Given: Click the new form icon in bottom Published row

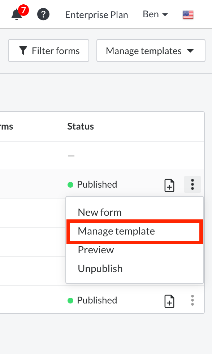Looking at the screenshot, I should point(169,301).
